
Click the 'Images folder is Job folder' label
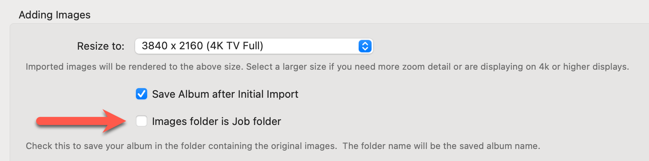point(216,121)
